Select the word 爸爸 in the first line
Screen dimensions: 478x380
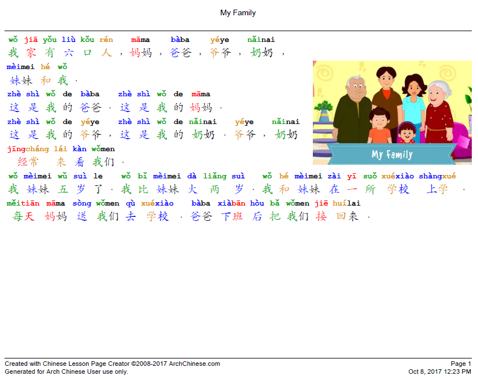tap(181, 52)
